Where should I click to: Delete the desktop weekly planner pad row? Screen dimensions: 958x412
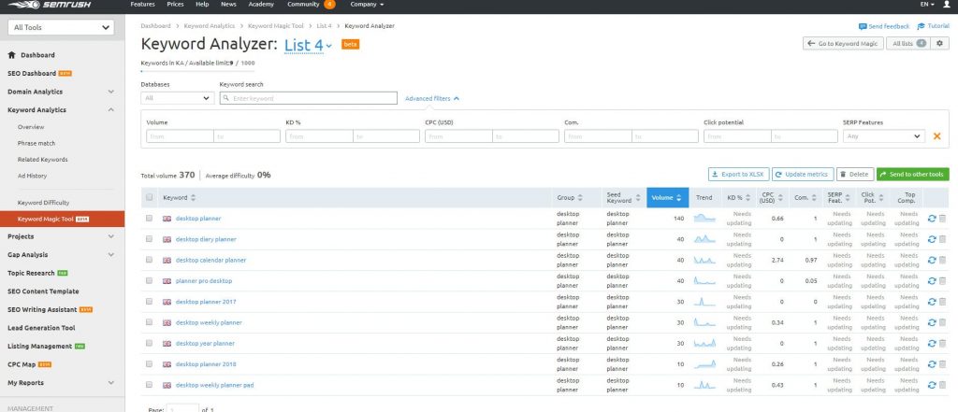942,385
